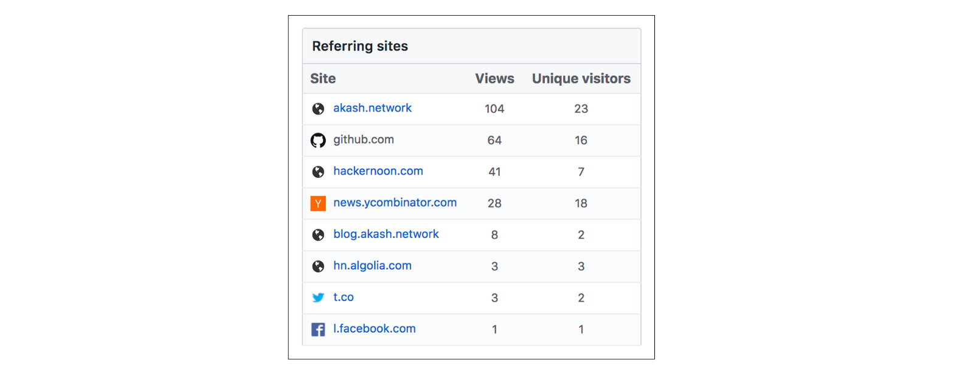
Task: Follow the news.ycombinator.com link
Action: tap(395, 203)
